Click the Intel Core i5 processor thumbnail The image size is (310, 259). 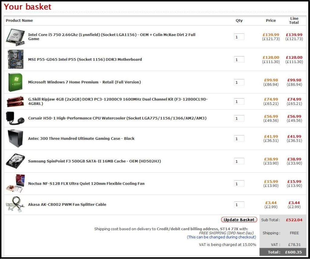[x=15, y=37]
